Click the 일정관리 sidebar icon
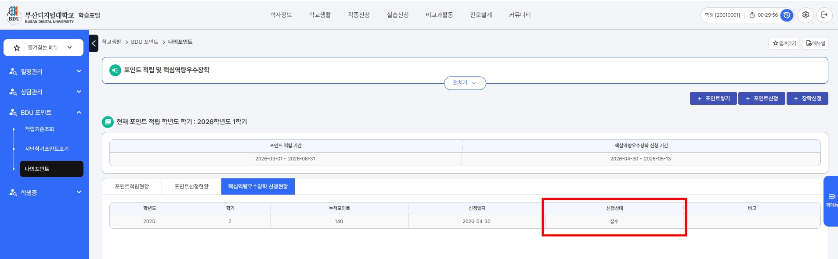This screenshot has height=259, width=838. coord(13,71)
